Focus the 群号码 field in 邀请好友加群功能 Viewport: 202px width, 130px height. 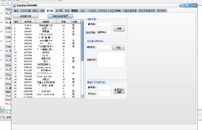(x=105, y=87)
